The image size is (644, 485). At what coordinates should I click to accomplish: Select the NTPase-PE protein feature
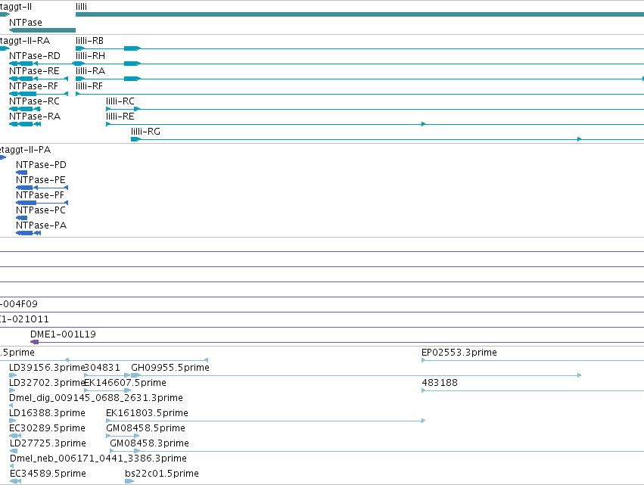point(42,188)
